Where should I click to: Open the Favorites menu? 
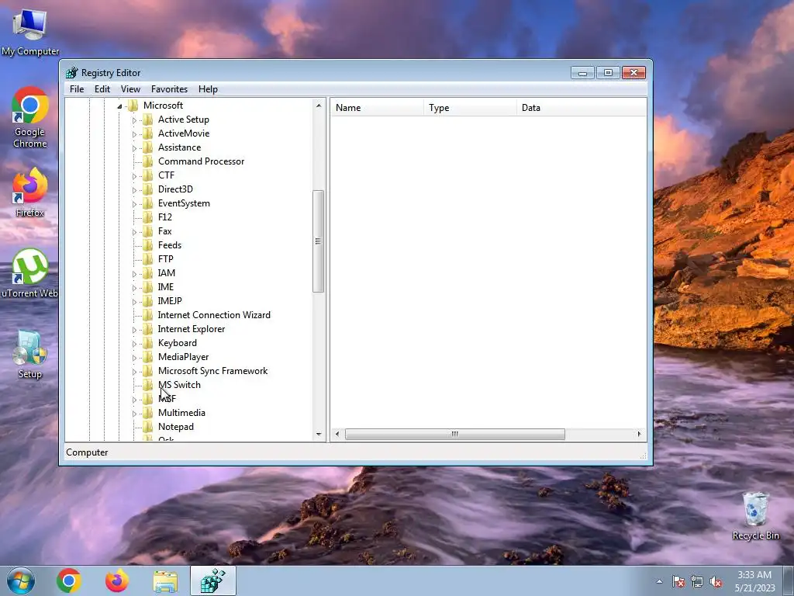tap(169, 89)
